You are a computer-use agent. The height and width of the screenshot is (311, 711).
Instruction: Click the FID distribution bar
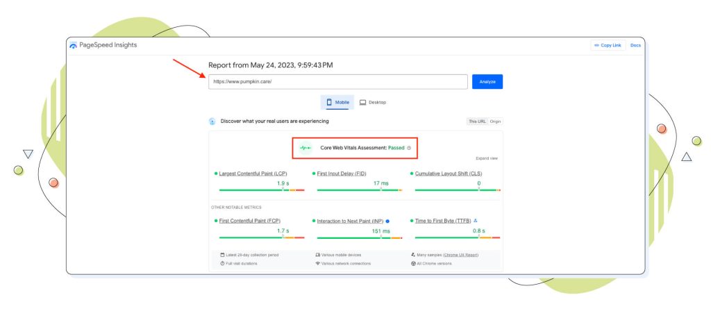pos(360,190)
